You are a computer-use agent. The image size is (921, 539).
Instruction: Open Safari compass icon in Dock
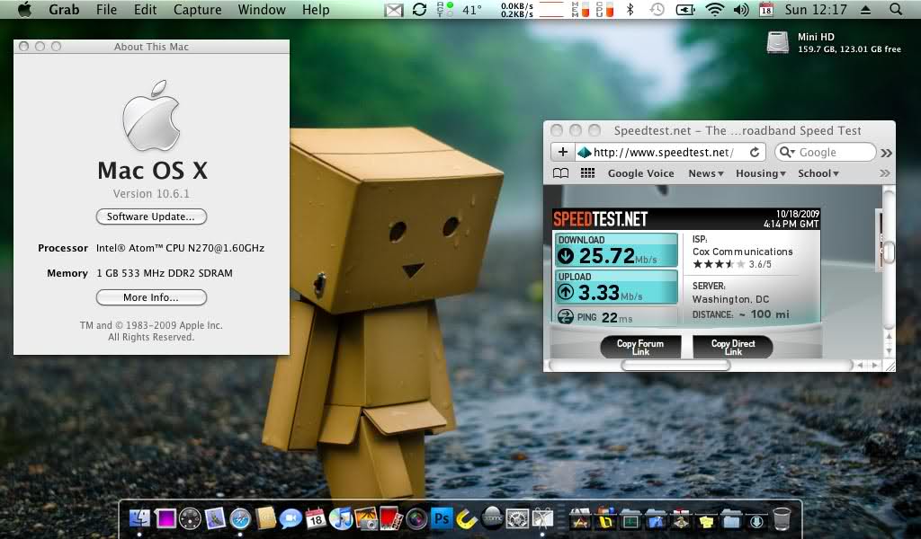[x=240, y=518]
